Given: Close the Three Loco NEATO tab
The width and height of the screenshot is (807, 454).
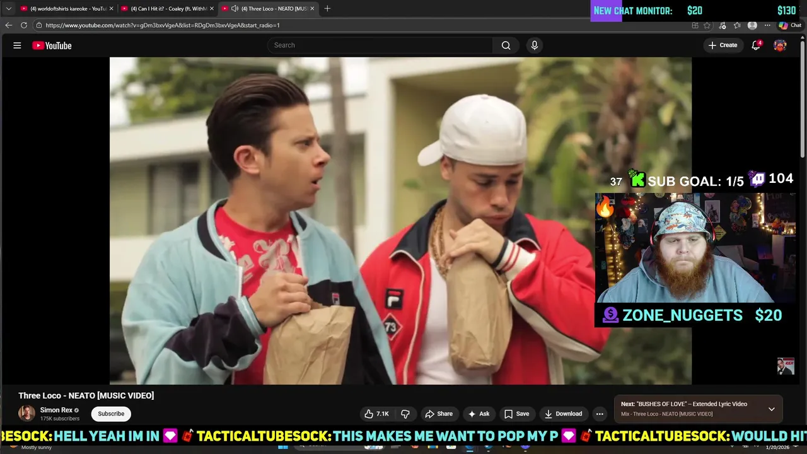Looking at the screenshot, I should 312,8.
